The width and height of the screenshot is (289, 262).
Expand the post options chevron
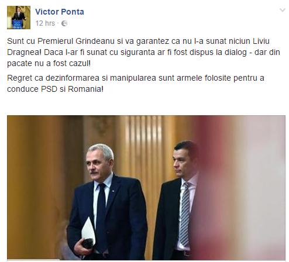[282, 10]
